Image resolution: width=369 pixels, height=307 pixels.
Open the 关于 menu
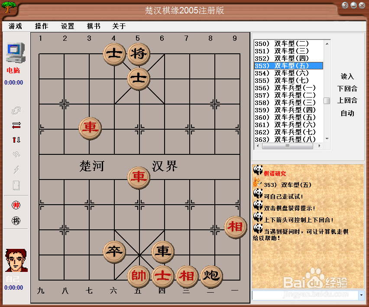point(119,26)
